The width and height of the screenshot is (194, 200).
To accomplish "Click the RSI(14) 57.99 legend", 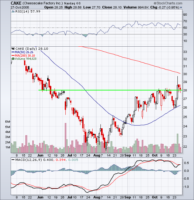I will (28, 12).
